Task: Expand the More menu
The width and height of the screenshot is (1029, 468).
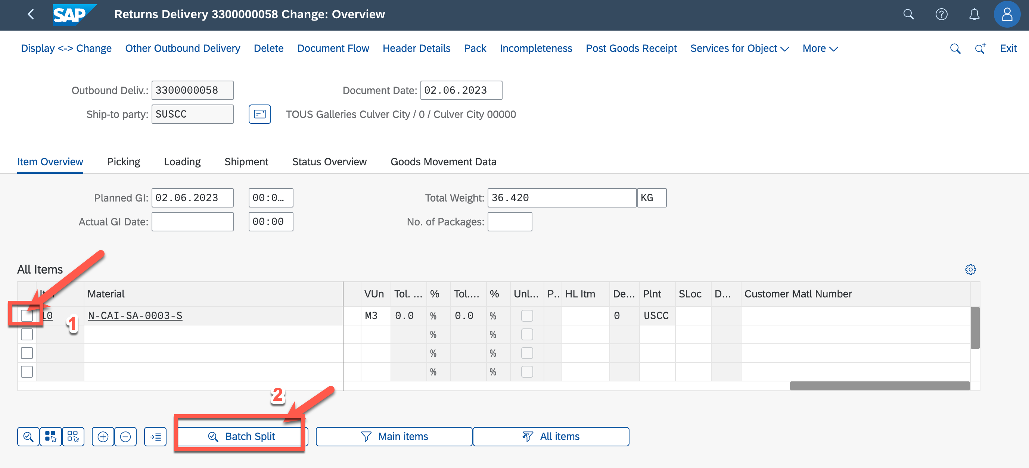Action: (x=820, y=48)
